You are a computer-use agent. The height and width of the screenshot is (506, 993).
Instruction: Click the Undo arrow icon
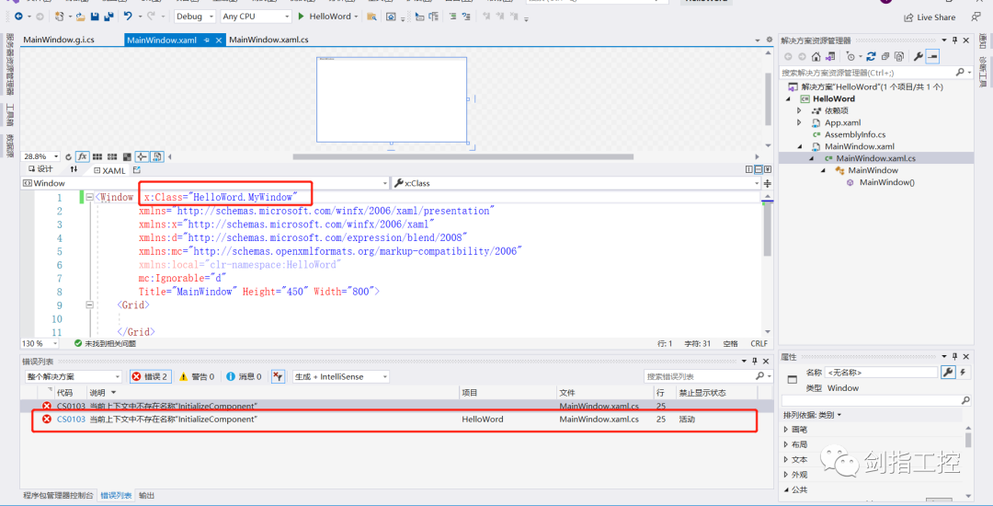click(128, 16)
